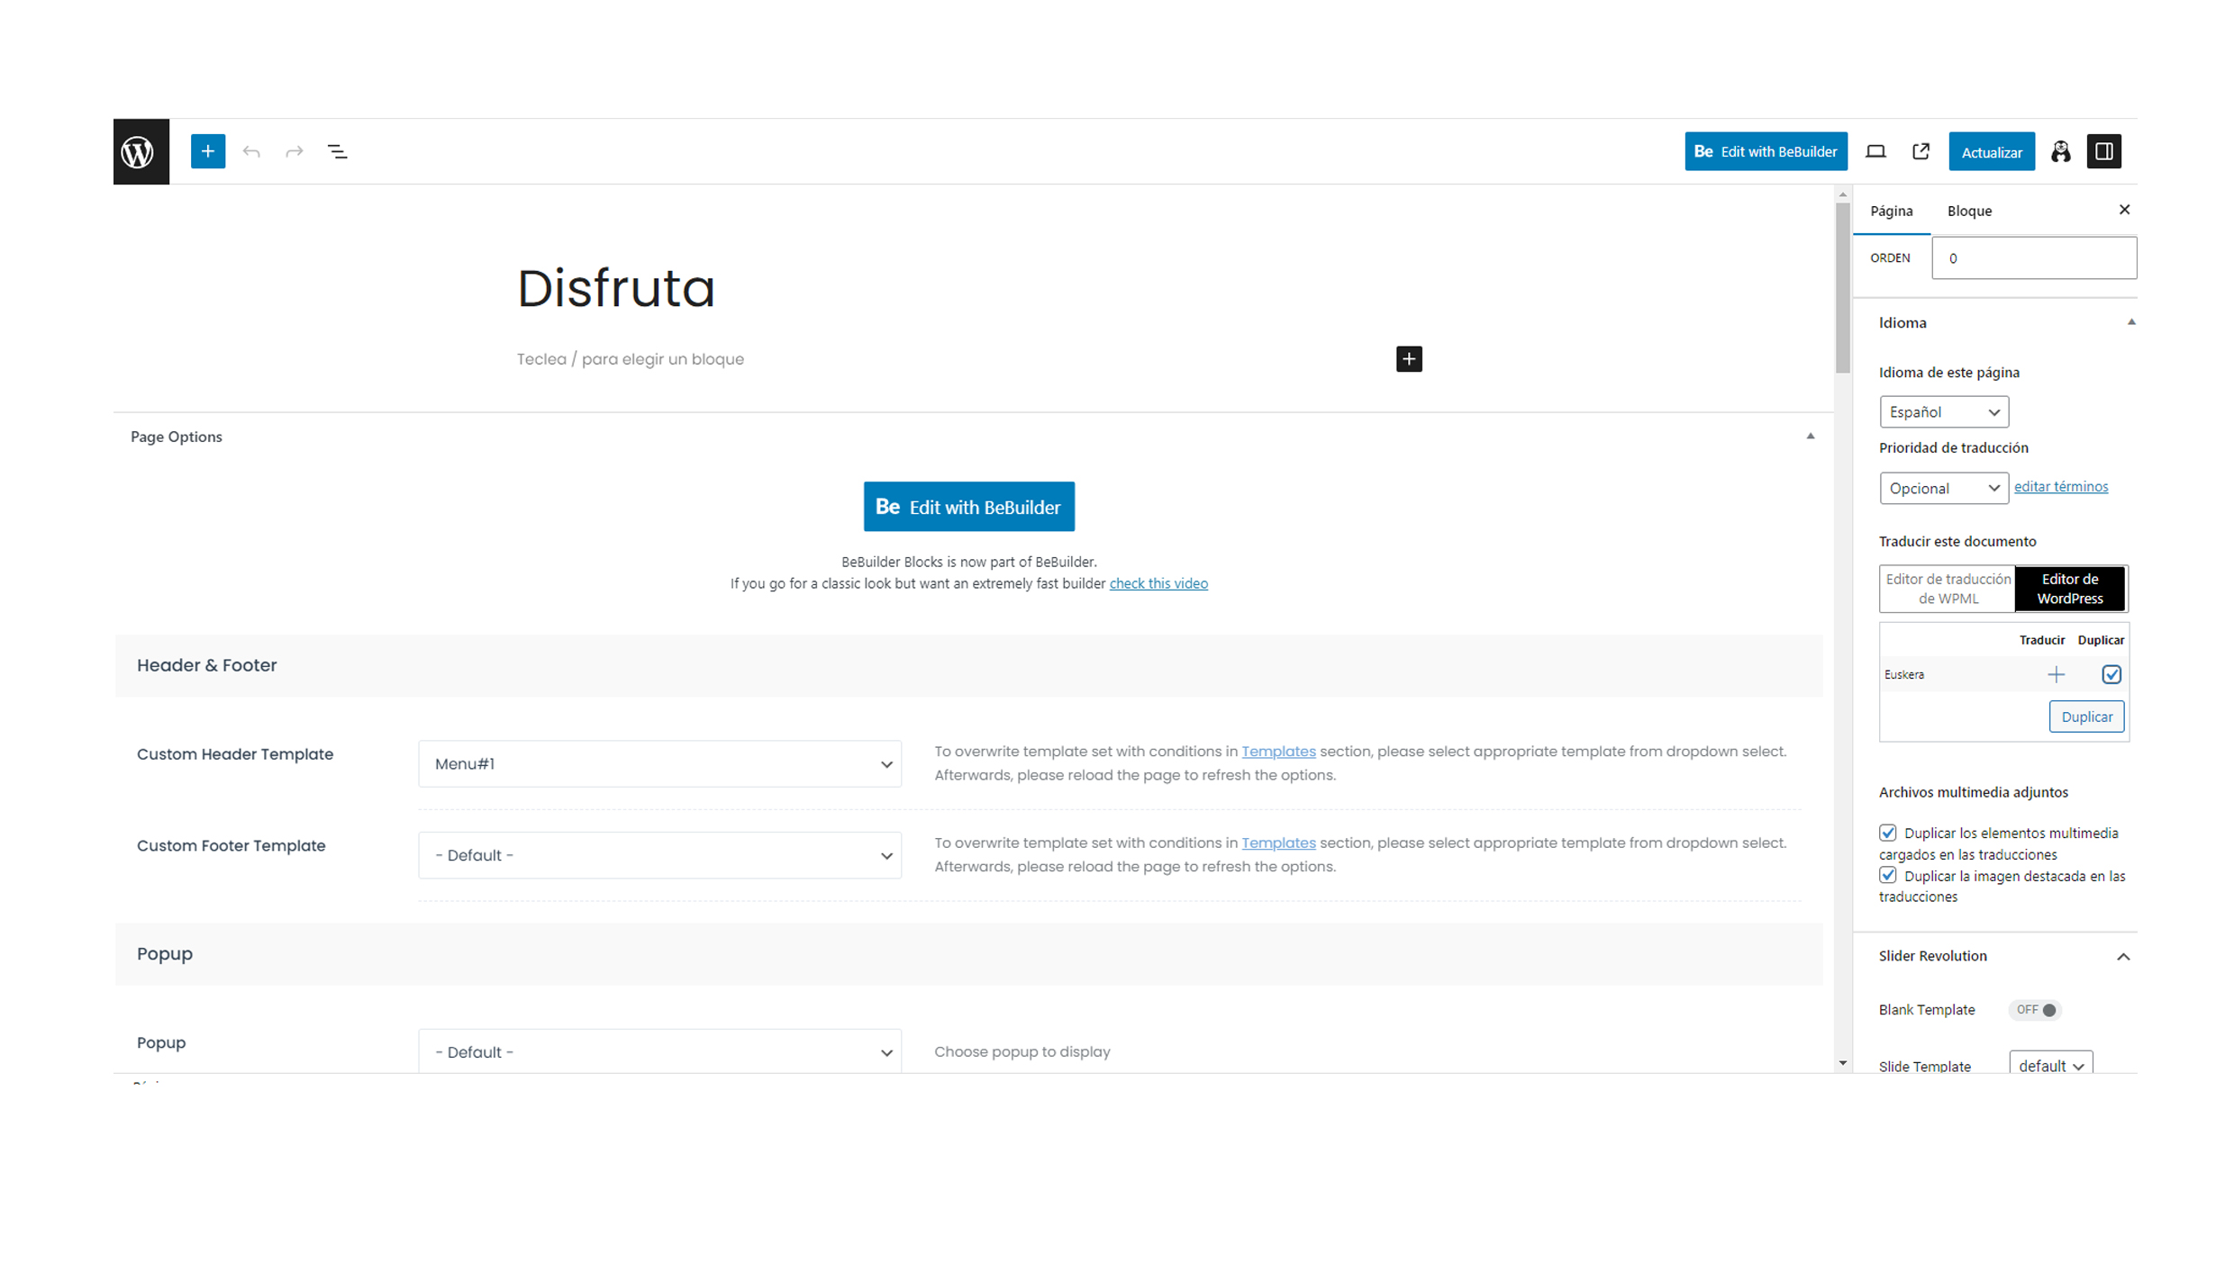Click the black add block plus square
This screenshot has height=1271, width=2234.
coord(1409,359)
